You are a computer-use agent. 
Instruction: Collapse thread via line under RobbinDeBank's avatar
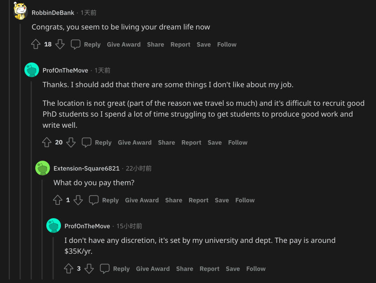point(20,140)
